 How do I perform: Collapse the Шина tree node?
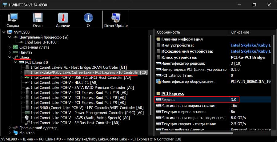click(x=10, y=57)
